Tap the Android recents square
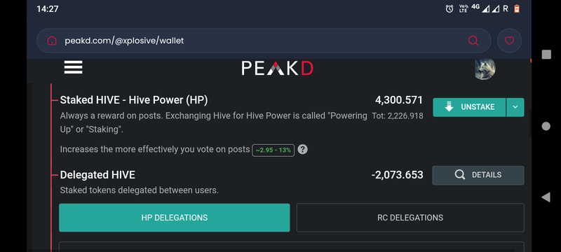Image resolution: width=561 pixels, height=252 pixels. pyautogui.click(x=546, y=55)
